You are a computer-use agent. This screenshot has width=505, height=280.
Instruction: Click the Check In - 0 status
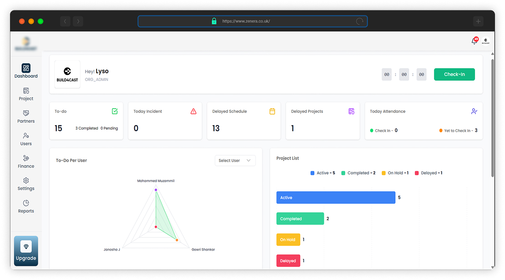384,130
